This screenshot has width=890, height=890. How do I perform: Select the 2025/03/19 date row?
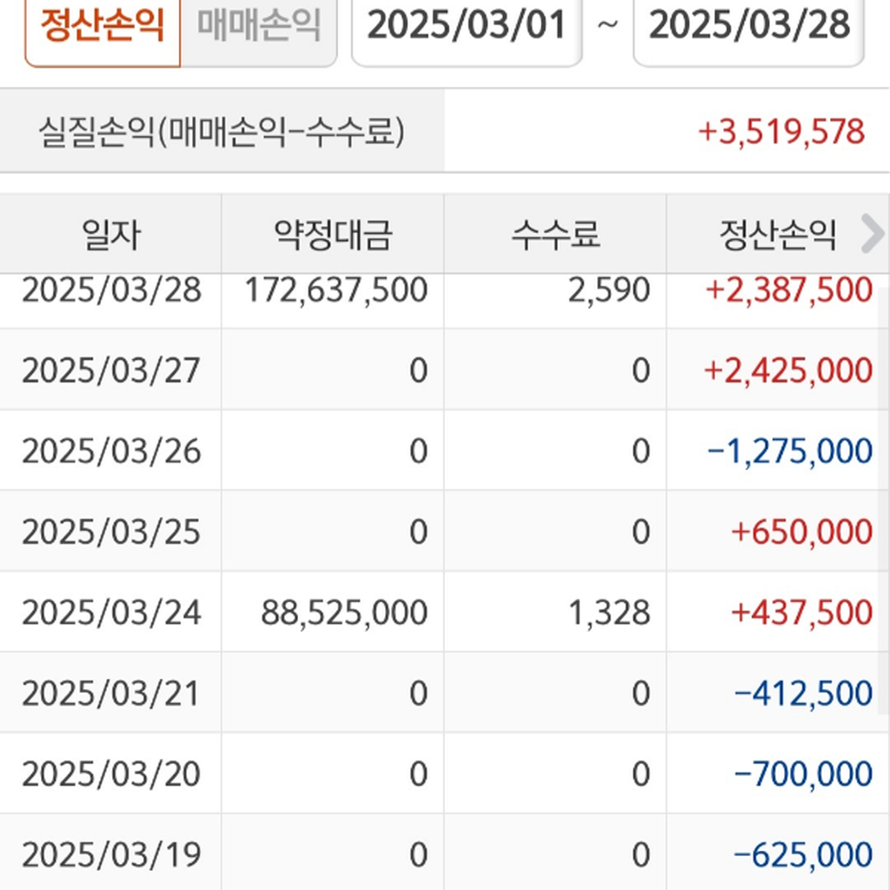(111, 855)
